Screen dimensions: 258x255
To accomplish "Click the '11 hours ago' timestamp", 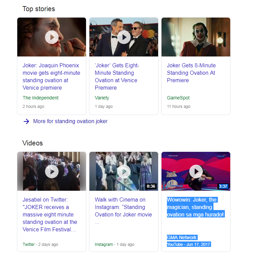I will 178,107.
